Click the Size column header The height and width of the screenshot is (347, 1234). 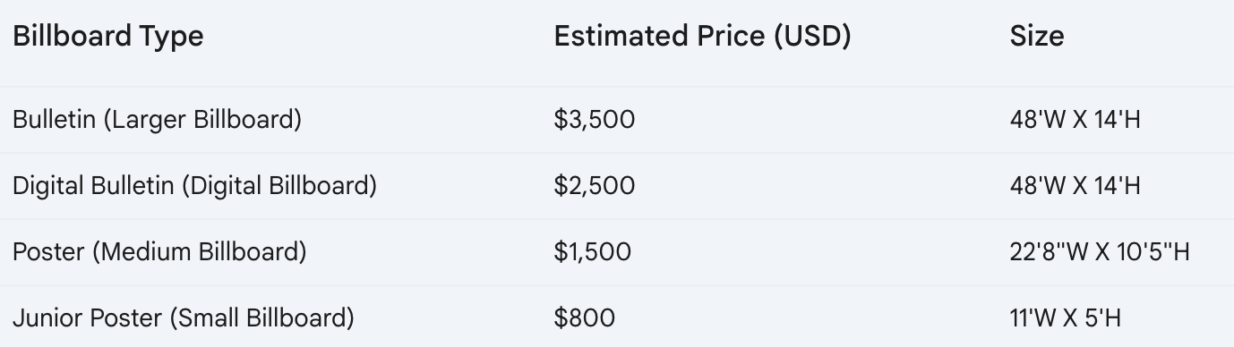(1037, 37)
